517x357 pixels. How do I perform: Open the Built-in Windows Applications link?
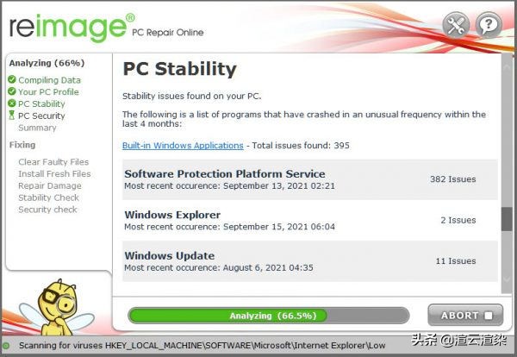[x=183, y=146]
